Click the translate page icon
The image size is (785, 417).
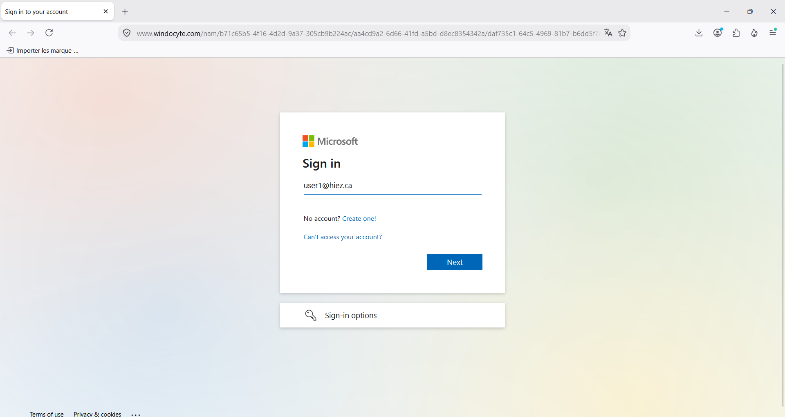point(608,33)
